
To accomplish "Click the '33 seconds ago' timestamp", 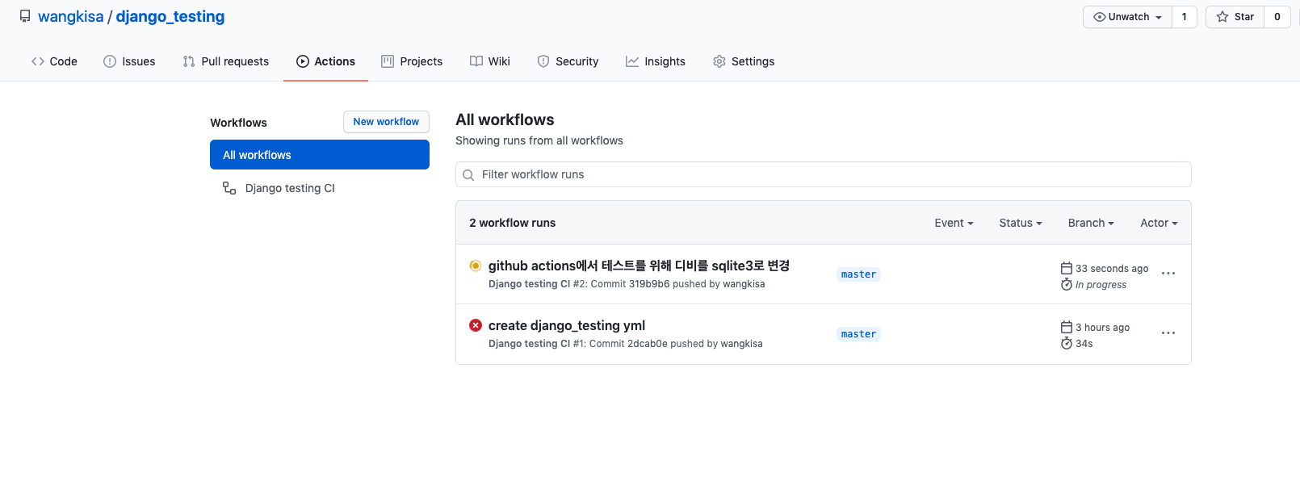I will (x=1112, y=269).
